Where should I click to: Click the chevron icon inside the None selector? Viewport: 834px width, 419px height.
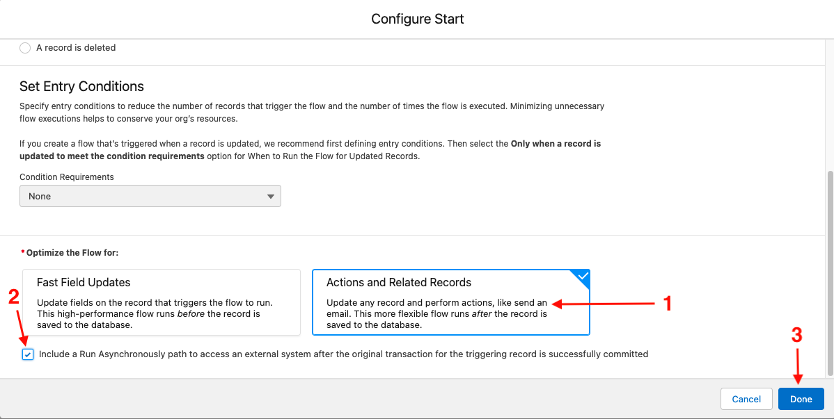click(271, 196)
